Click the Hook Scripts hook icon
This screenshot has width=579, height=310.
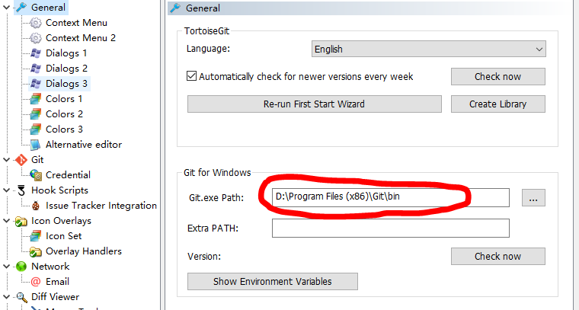(21, 190)
